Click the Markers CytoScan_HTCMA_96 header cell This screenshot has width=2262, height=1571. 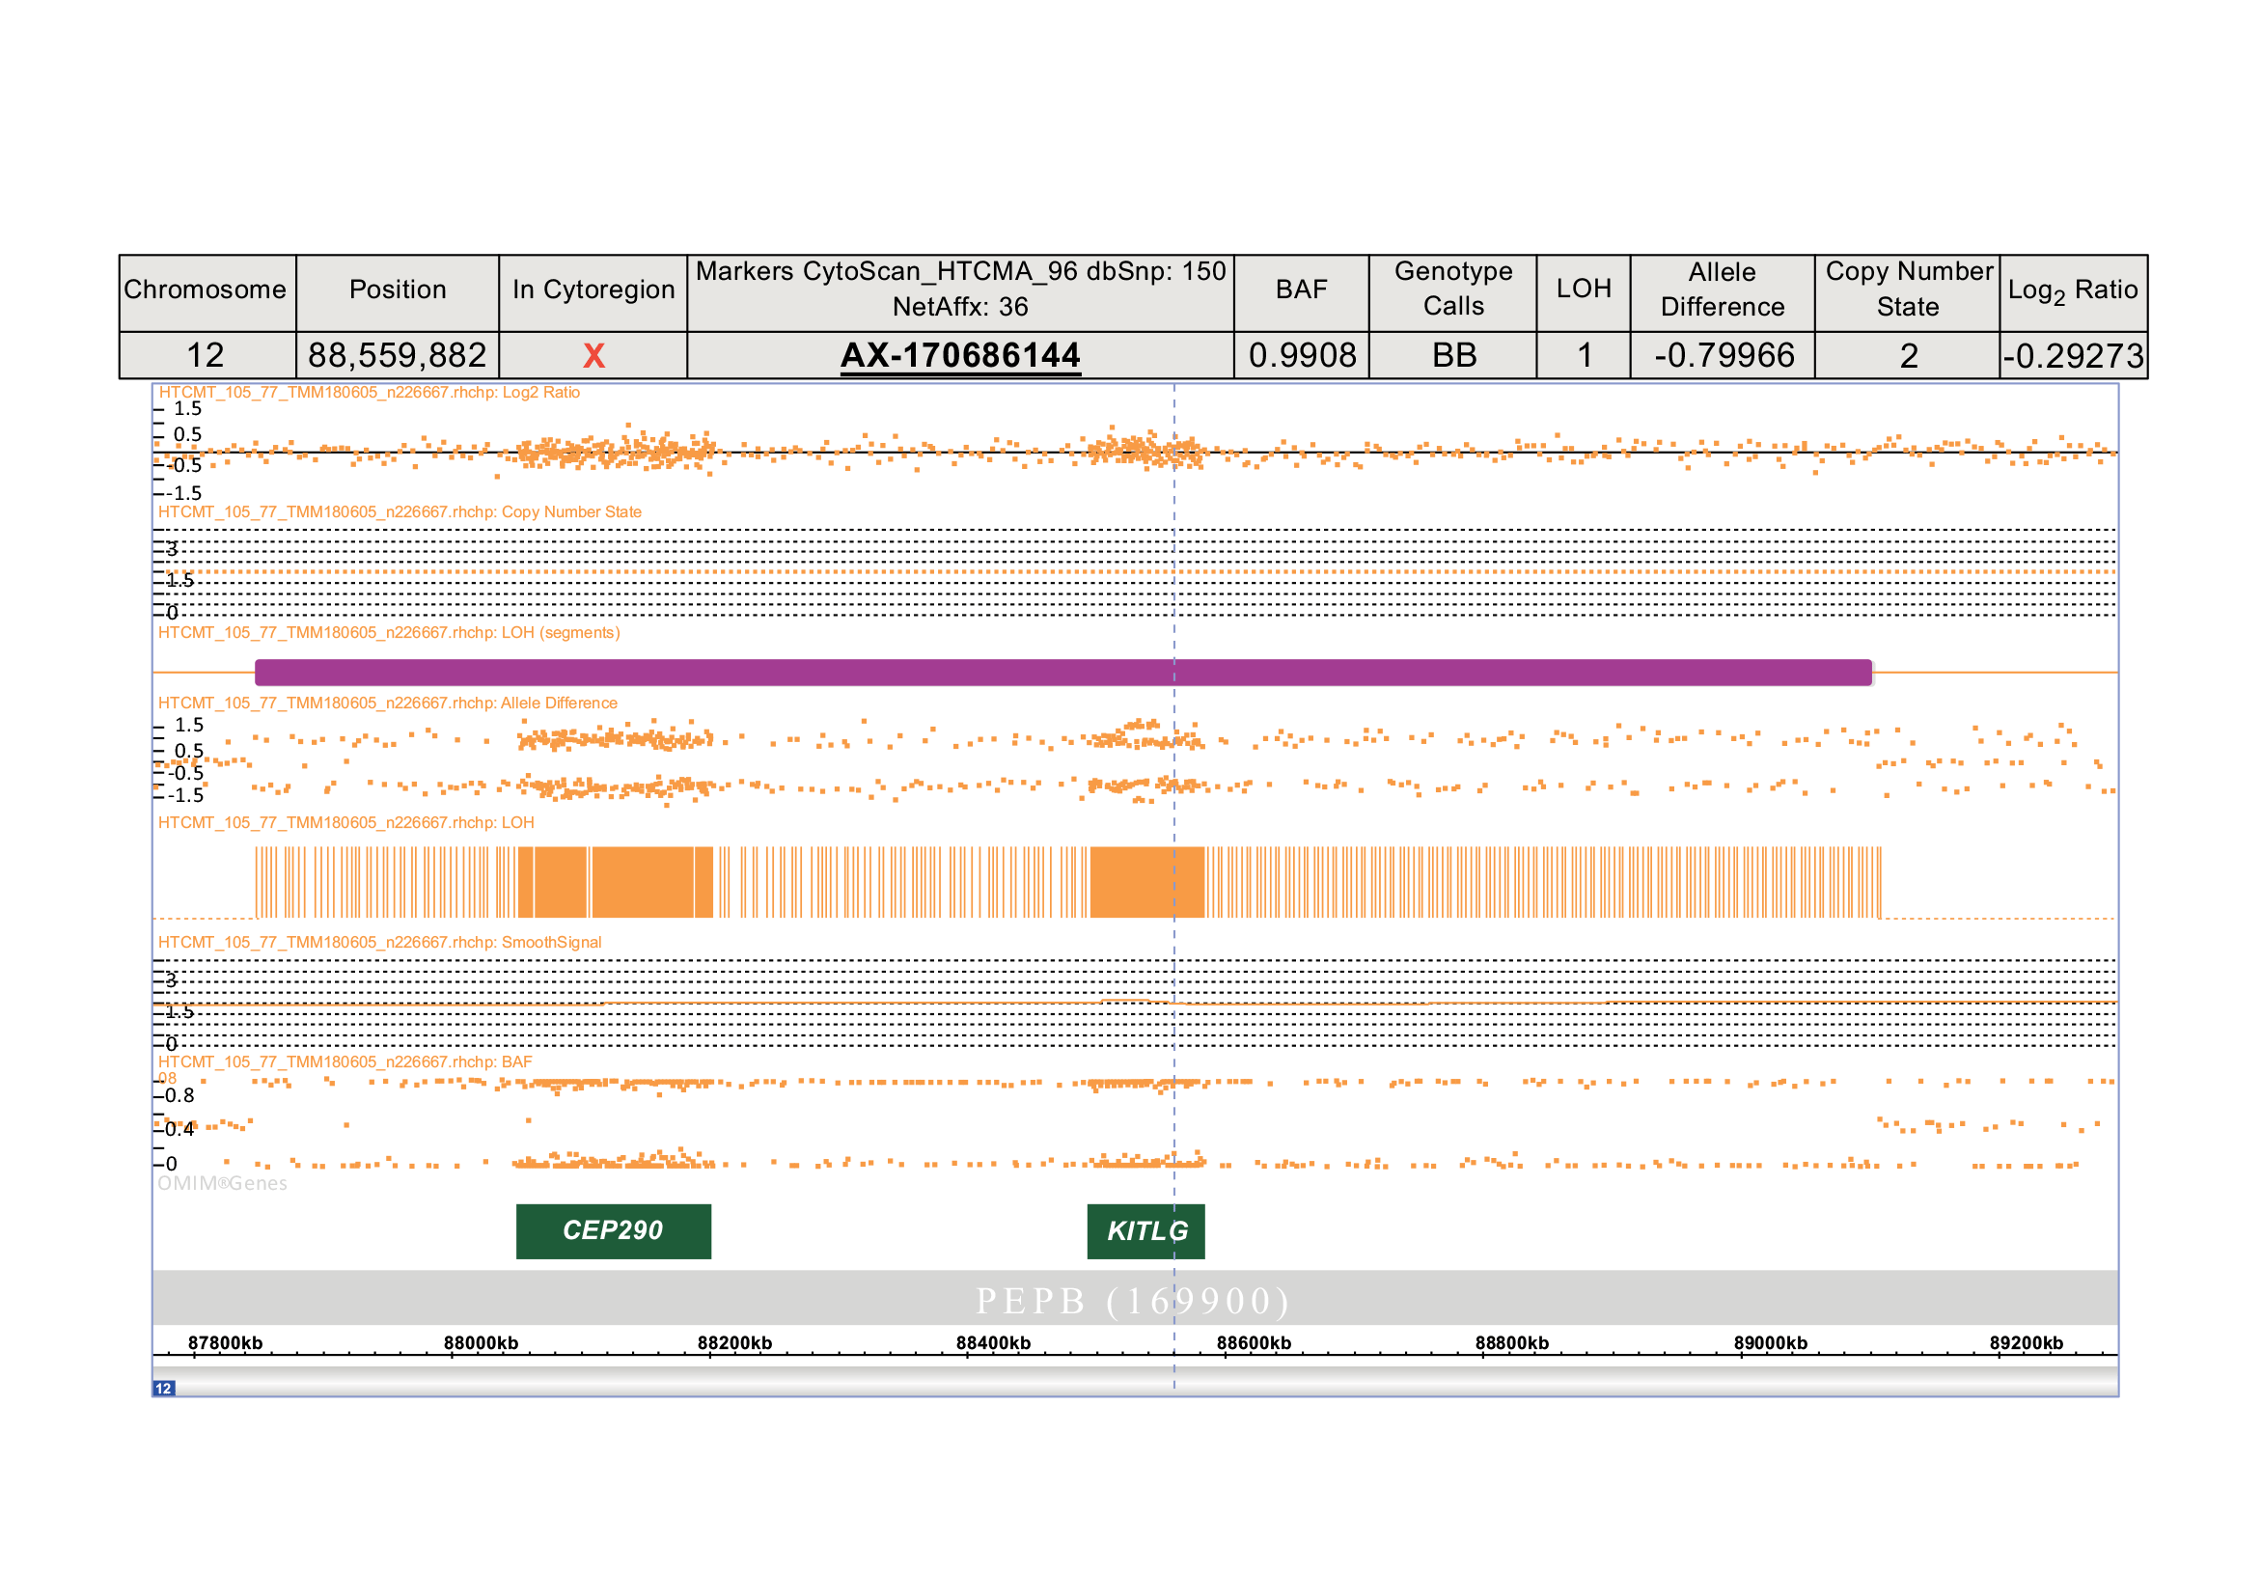coord(960,292)
